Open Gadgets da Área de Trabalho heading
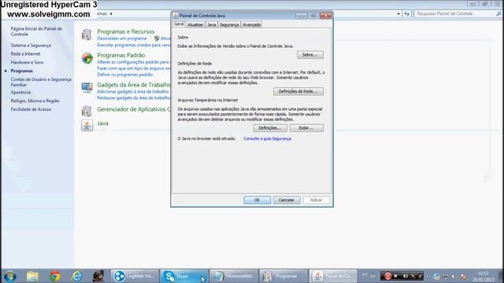Image resolution: width=504 pixels, height=283 pixels. (x=134, y=85)
